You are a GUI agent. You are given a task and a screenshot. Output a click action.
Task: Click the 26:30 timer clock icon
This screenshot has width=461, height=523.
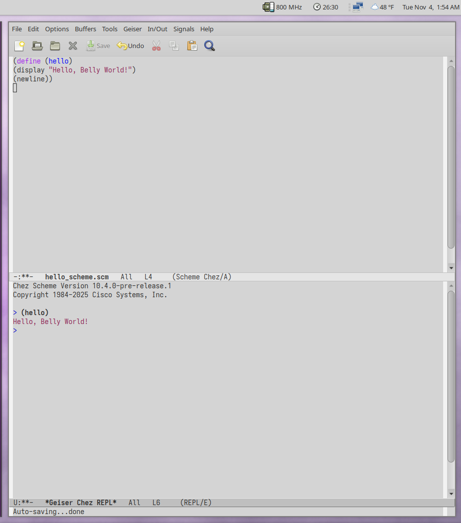[317, 6]
